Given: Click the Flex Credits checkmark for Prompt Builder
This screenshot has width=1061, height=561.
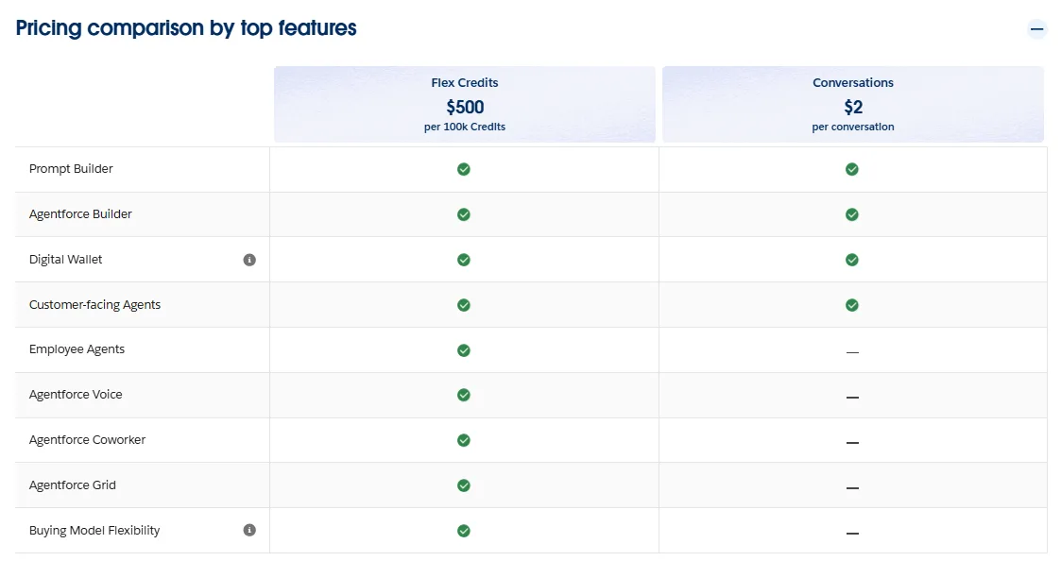Looking at the screenshot, I should 464,169.
